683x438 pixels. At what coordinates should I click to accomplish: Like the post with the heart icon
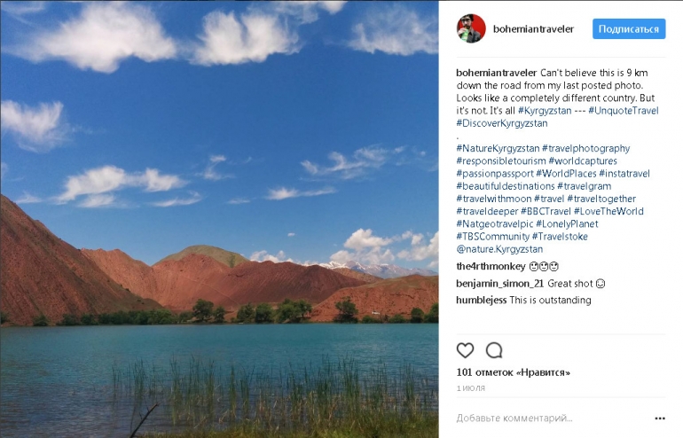tap(465, 350)
